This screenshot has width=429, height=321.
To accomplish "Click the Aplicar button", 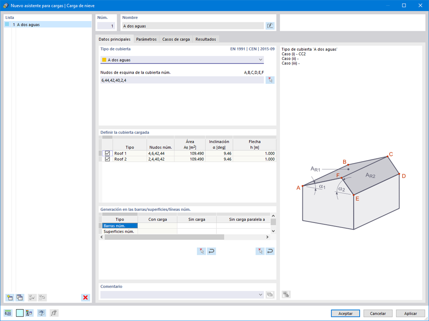I will coord(411,313).
